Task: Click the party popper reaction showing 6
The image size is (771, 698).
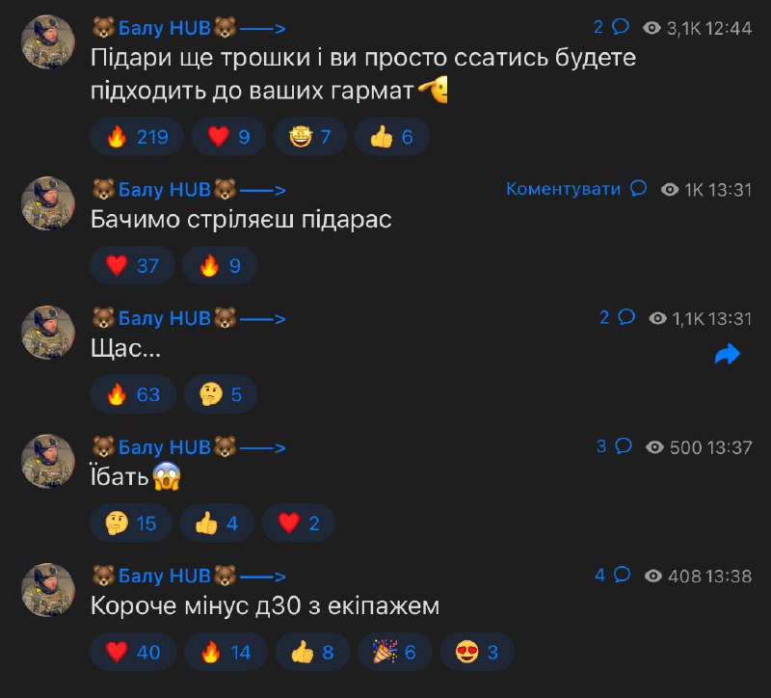Action: point(395,653)
